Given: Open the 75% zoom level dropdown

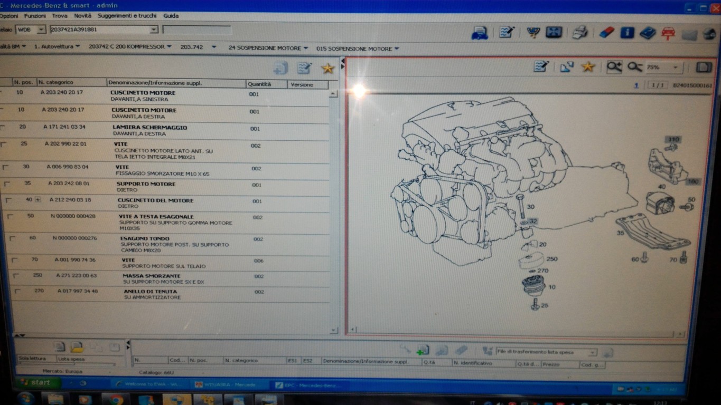Looking at the screenshot, I should [676, 67].
